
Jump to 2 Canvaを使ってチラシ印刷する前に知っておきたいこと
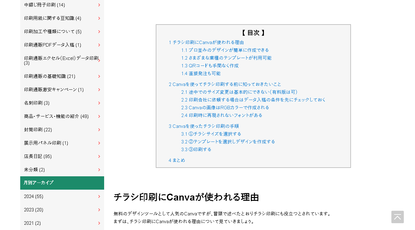pyautogui.click(x=225, y=84)
